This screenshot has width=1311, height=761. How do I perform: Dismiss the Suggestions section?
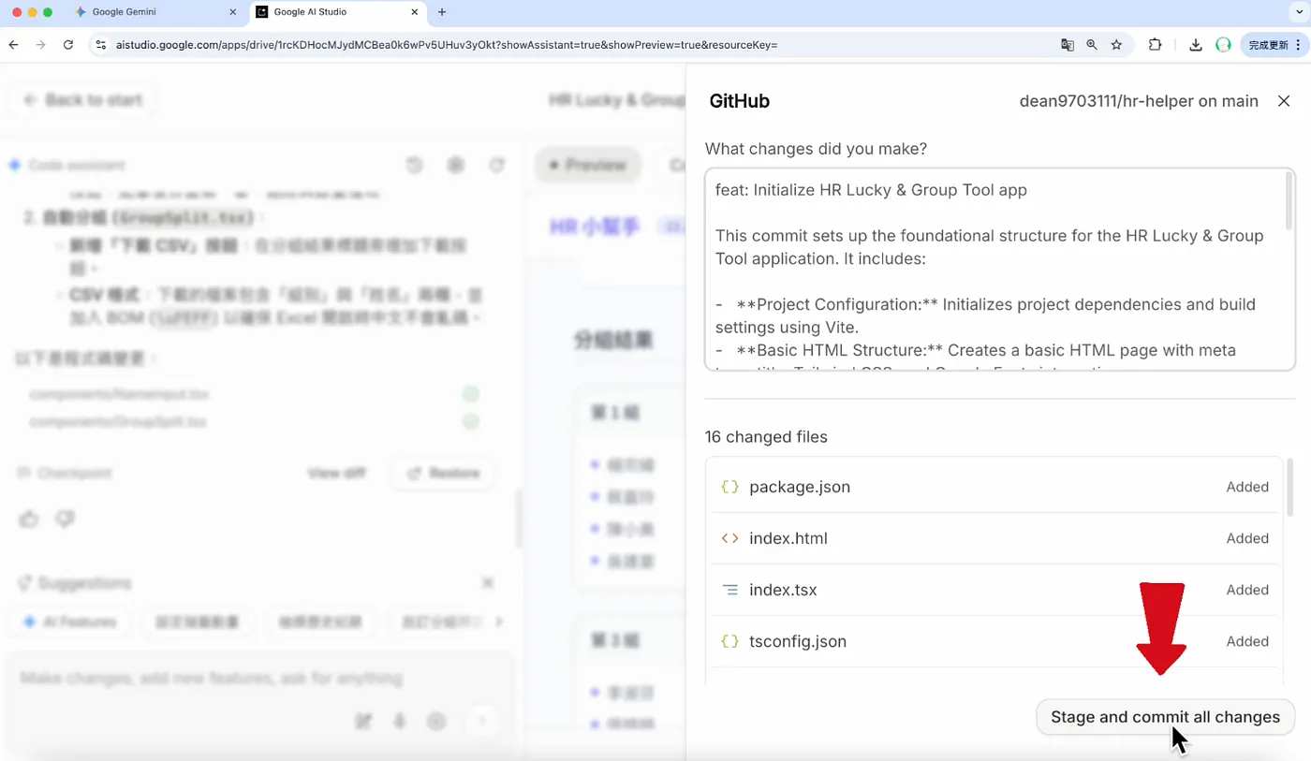[487, 582]
